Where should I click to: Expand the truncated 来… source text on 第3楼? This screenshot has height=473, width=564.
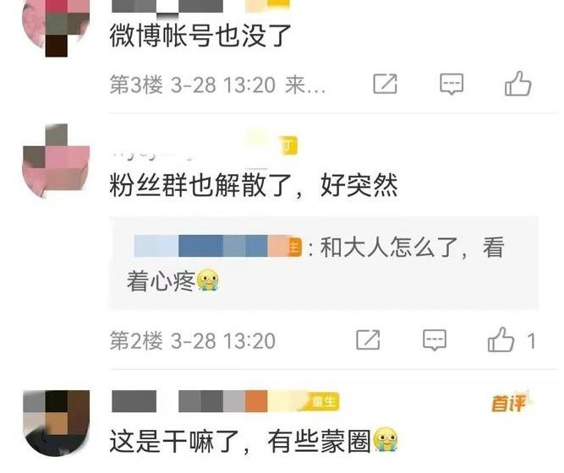coord(305,85)
